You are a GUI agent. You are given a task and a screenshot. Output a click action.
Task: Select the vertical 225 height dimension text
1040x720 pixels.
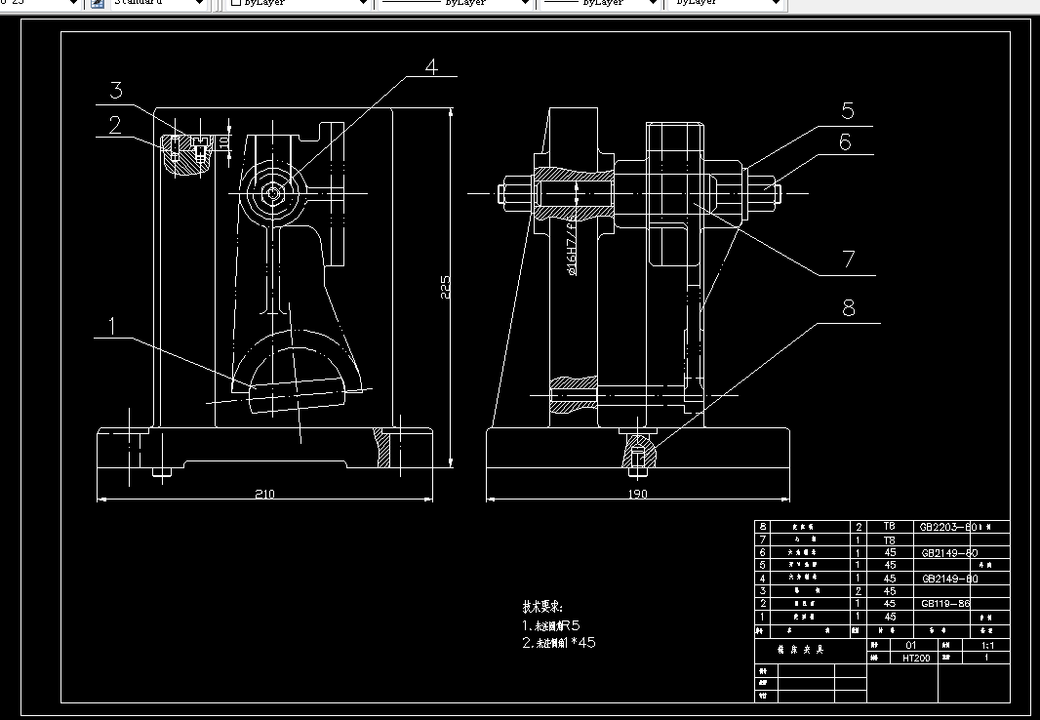pos(446,287)
